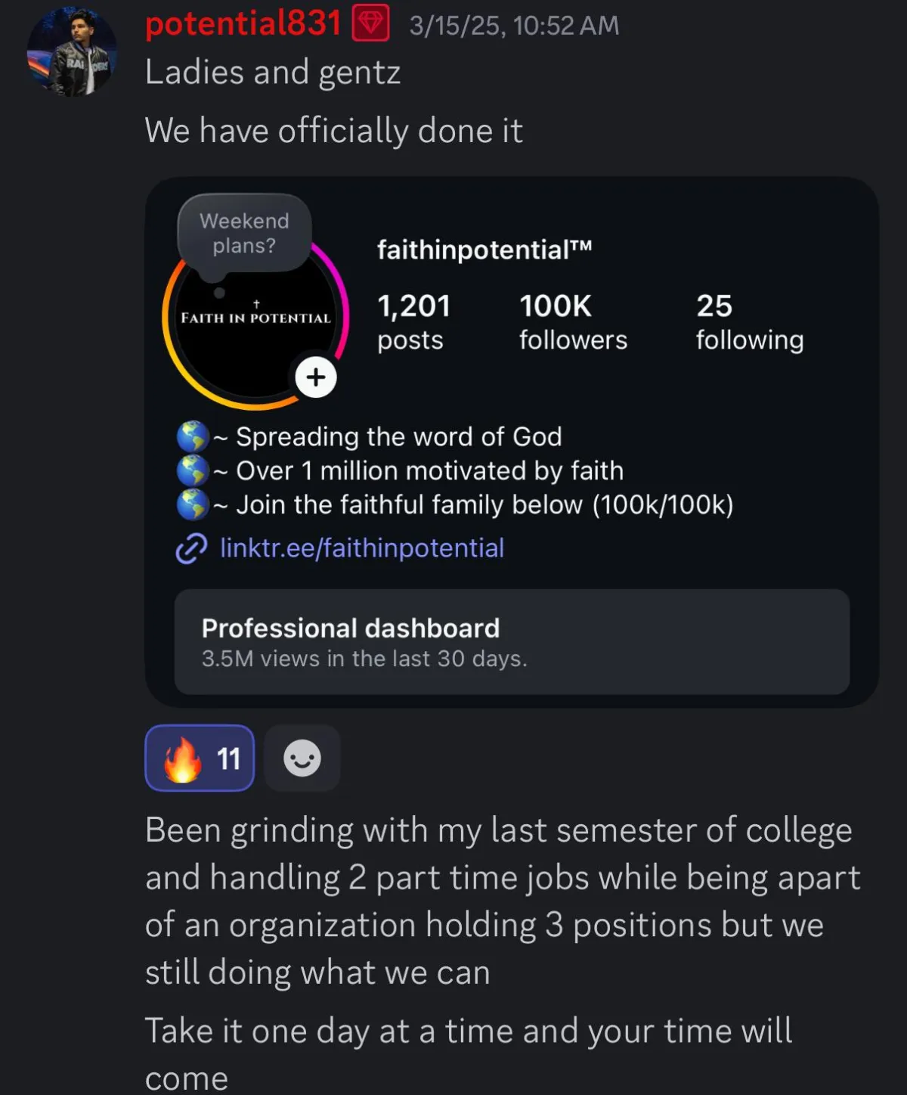Click the chain link icon
The image size is (907, 1095).
click(x=191, y=548)
